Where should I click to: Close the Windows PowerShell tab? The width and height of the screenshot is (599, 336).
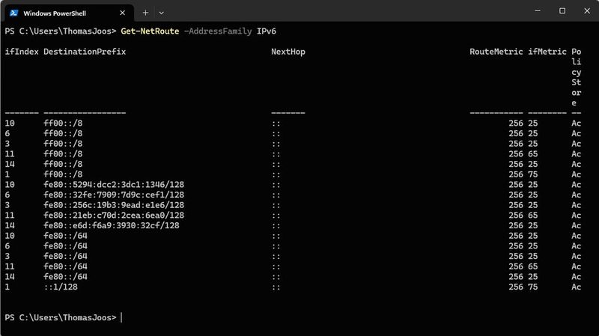click(122, 13)
